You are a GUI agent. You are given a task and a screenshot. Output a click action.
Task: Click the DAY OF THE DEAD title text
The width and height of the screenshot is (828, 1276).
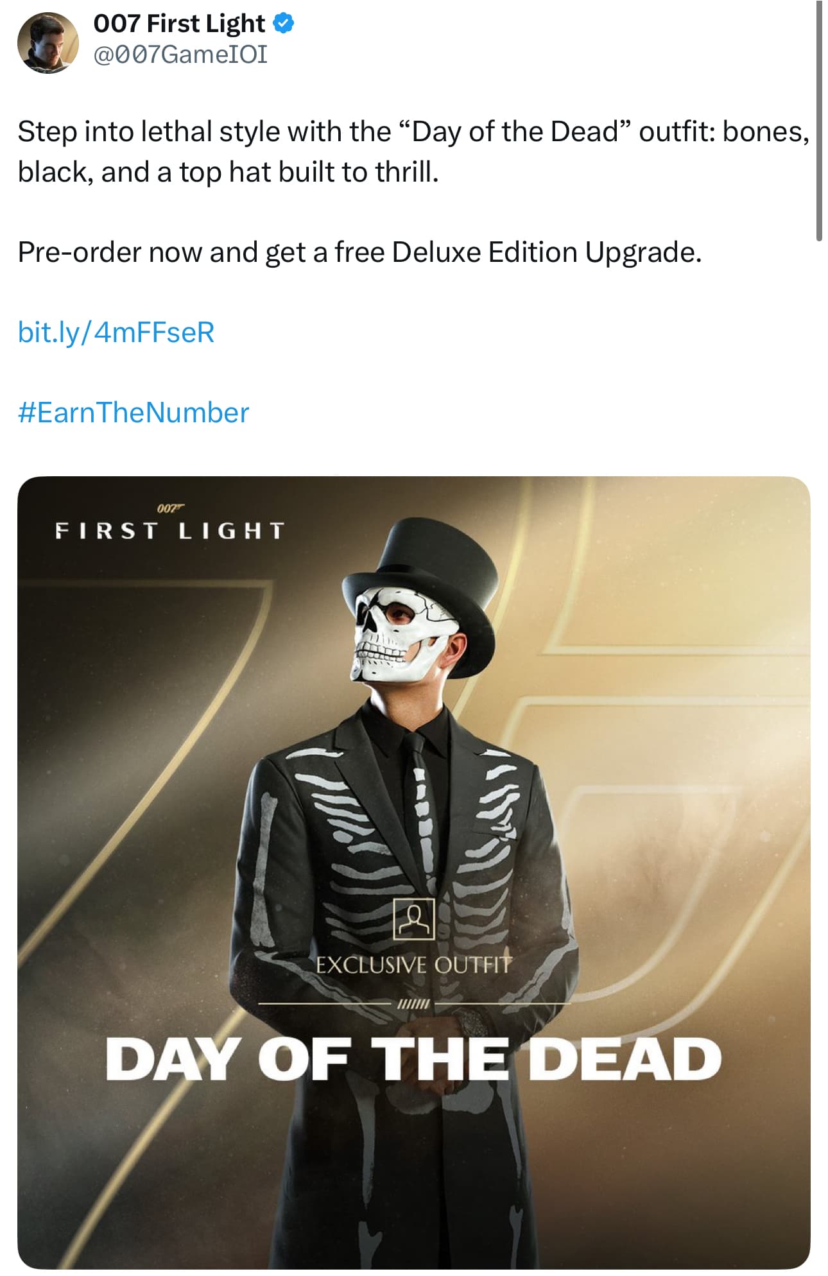point(413,1059)
